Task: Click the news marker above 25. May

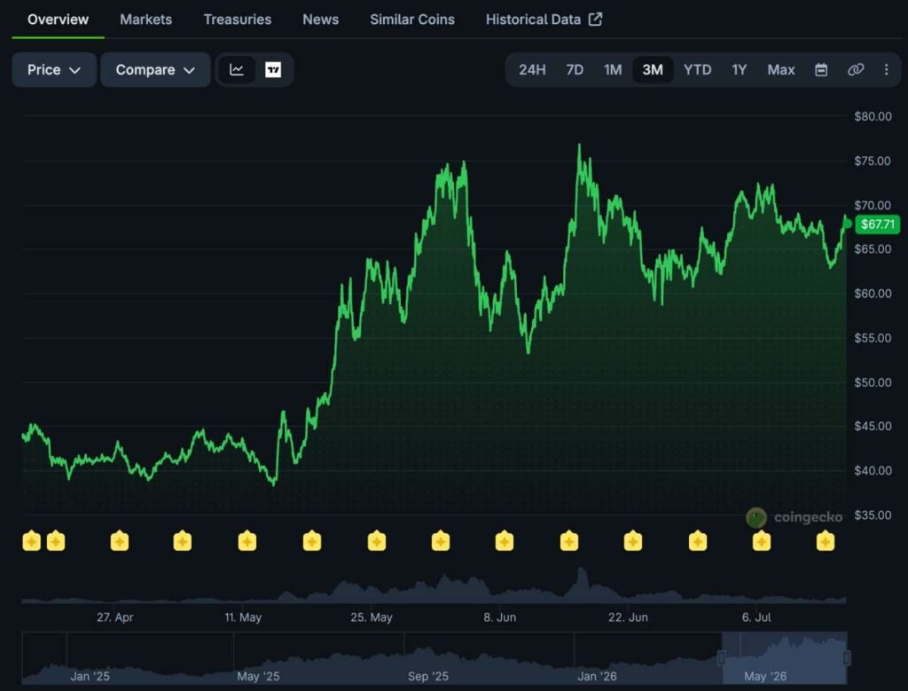Action: [376, 541]
